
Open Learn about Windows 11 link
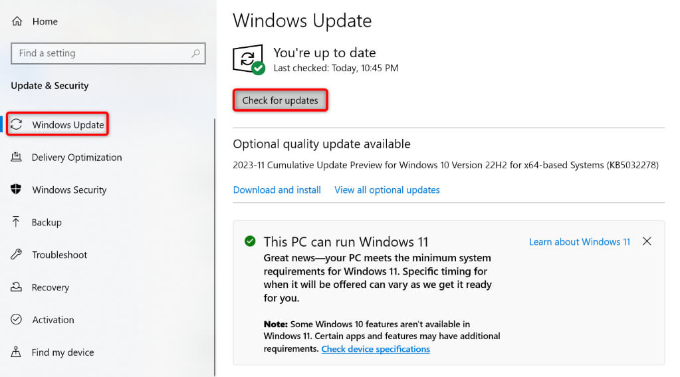580,241
